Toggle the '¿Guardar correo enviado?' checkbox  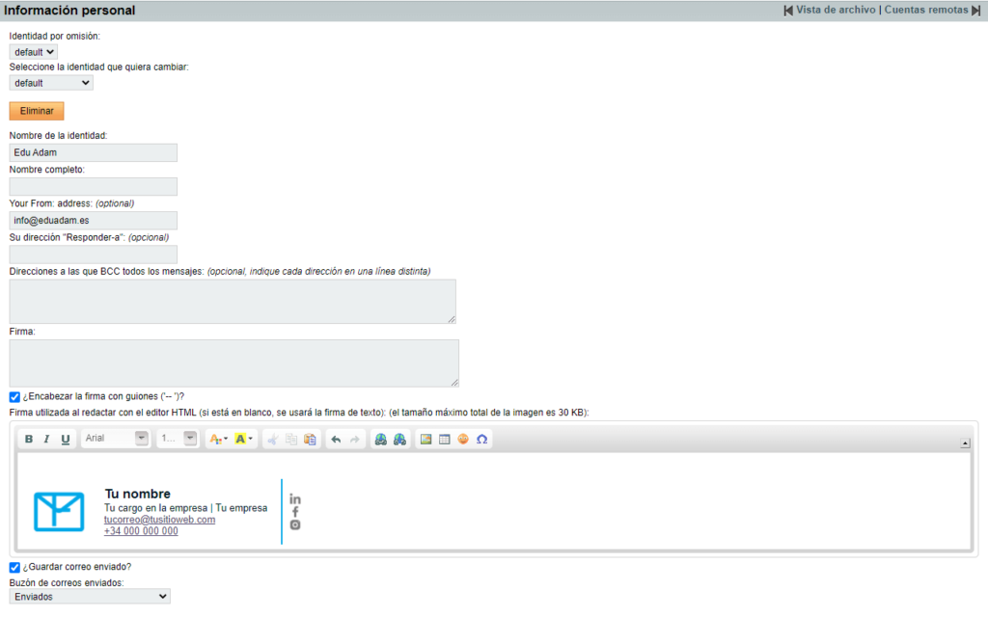pos(14,567)
